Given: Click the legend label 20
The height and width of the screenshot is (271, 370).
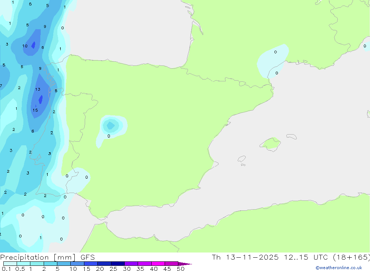Looking at the screenshot, I should [100, 269].
